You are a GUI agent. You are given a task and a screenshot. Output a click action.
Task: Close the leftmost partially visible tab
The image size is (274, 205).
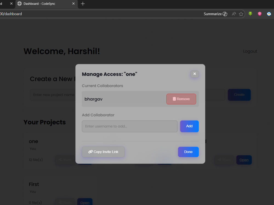(11, 4)
